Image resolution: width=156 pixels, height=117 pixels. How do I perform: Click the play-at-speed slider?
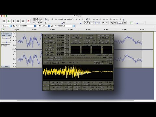(139, 23)
